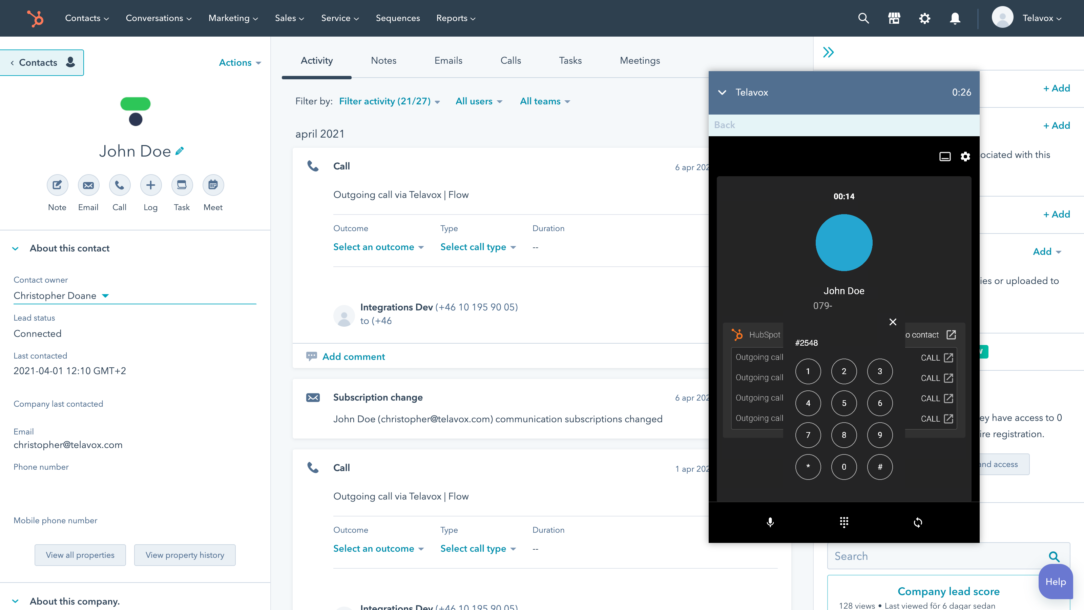Click View all properties button
Viewport: 1084px width, 610px height.
pos(80,555)
